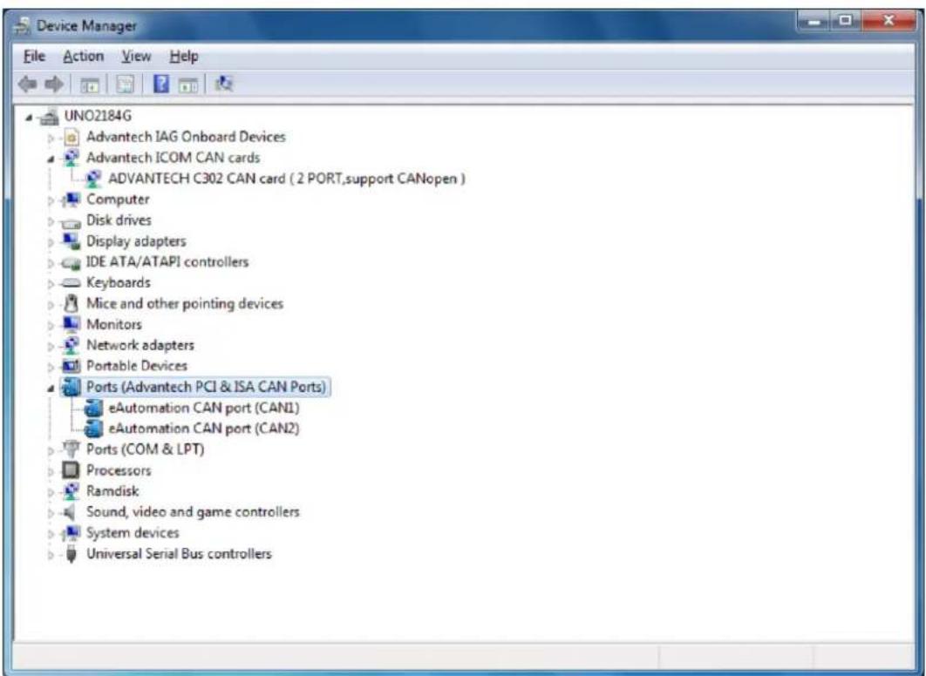Expand the Processors node arrow

coord(51,471)
